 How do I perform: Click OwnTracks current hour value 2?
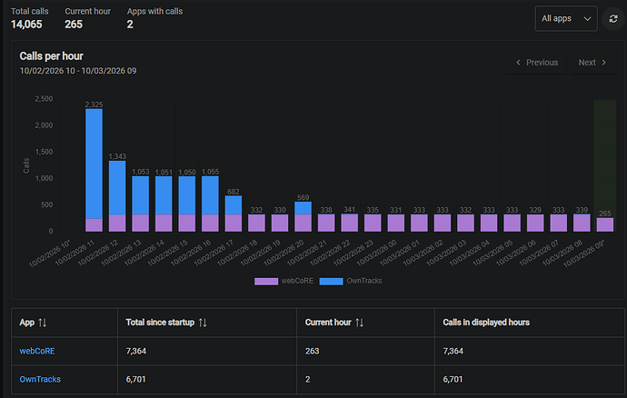[x=307, y=379]
